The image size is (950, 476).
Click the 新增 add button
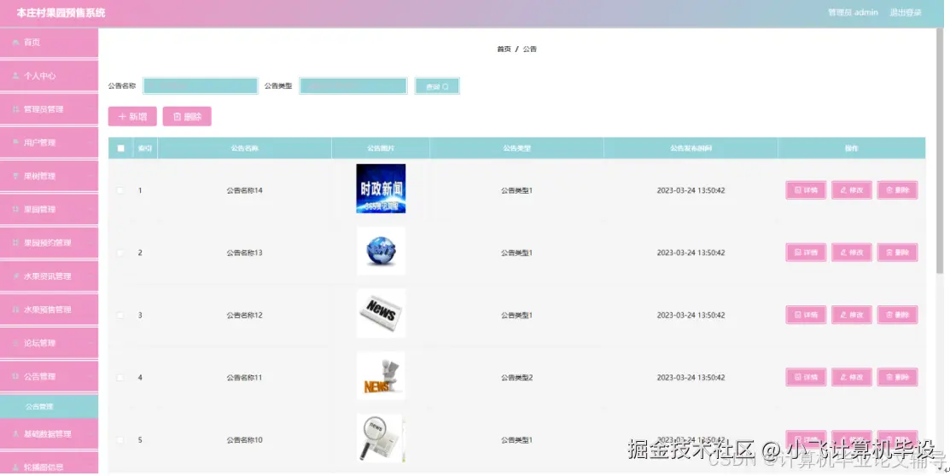pyautogui.click(x=132, y=116)
